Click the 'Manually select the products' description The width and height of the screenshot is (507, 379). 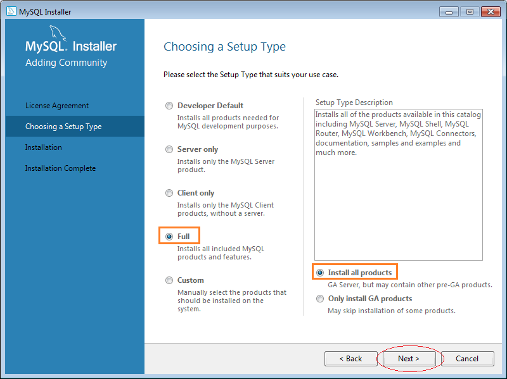[232, 301]
